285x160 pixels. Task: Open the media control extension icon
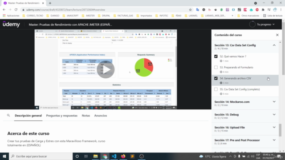[x=269, y=10]
